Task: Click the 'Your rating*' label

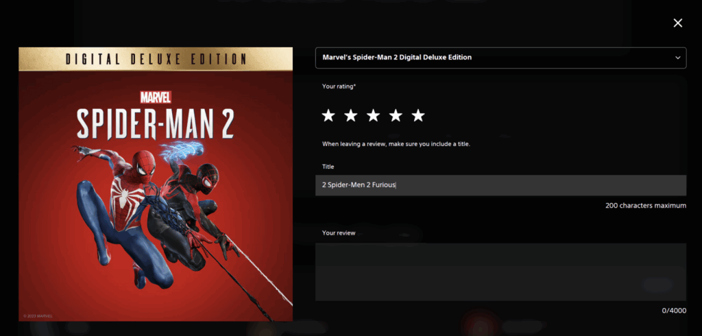Action: [x=339, y=86]
